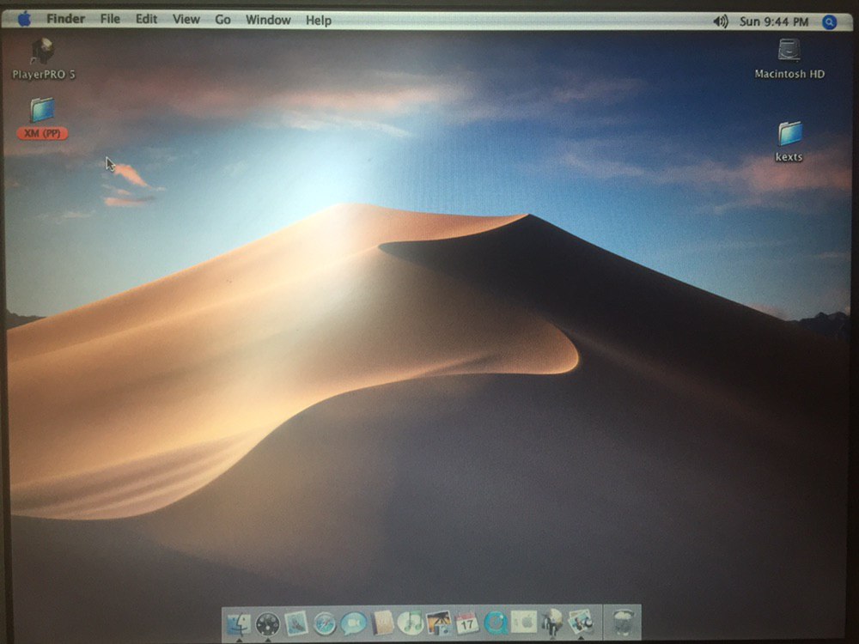Open the File menu
Image resolution: width=859 pixels, height=644 pixels.
tap(110, 19)
